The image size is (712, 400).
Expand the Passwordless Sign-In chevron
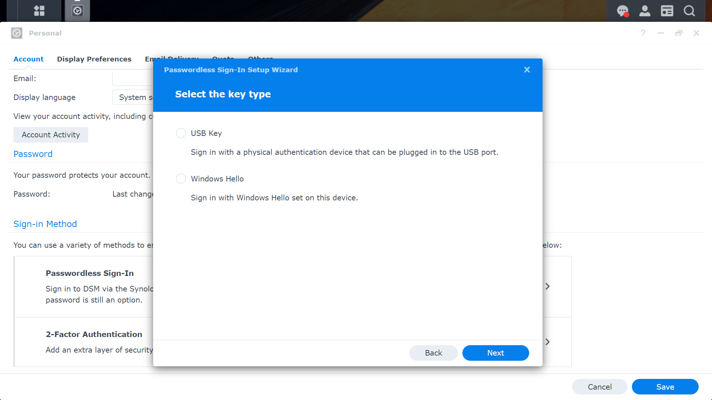(547, 286)
